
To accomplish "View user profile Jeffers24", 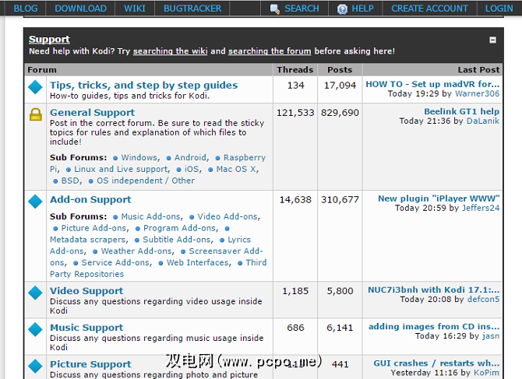I will pyautogui.click(x=481, y=208).
